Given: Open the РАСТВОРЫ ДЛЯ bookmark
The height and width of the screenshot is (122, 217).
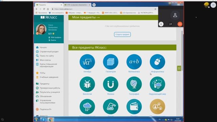Looking at the screenshot, I should click(x=145, y=13).
